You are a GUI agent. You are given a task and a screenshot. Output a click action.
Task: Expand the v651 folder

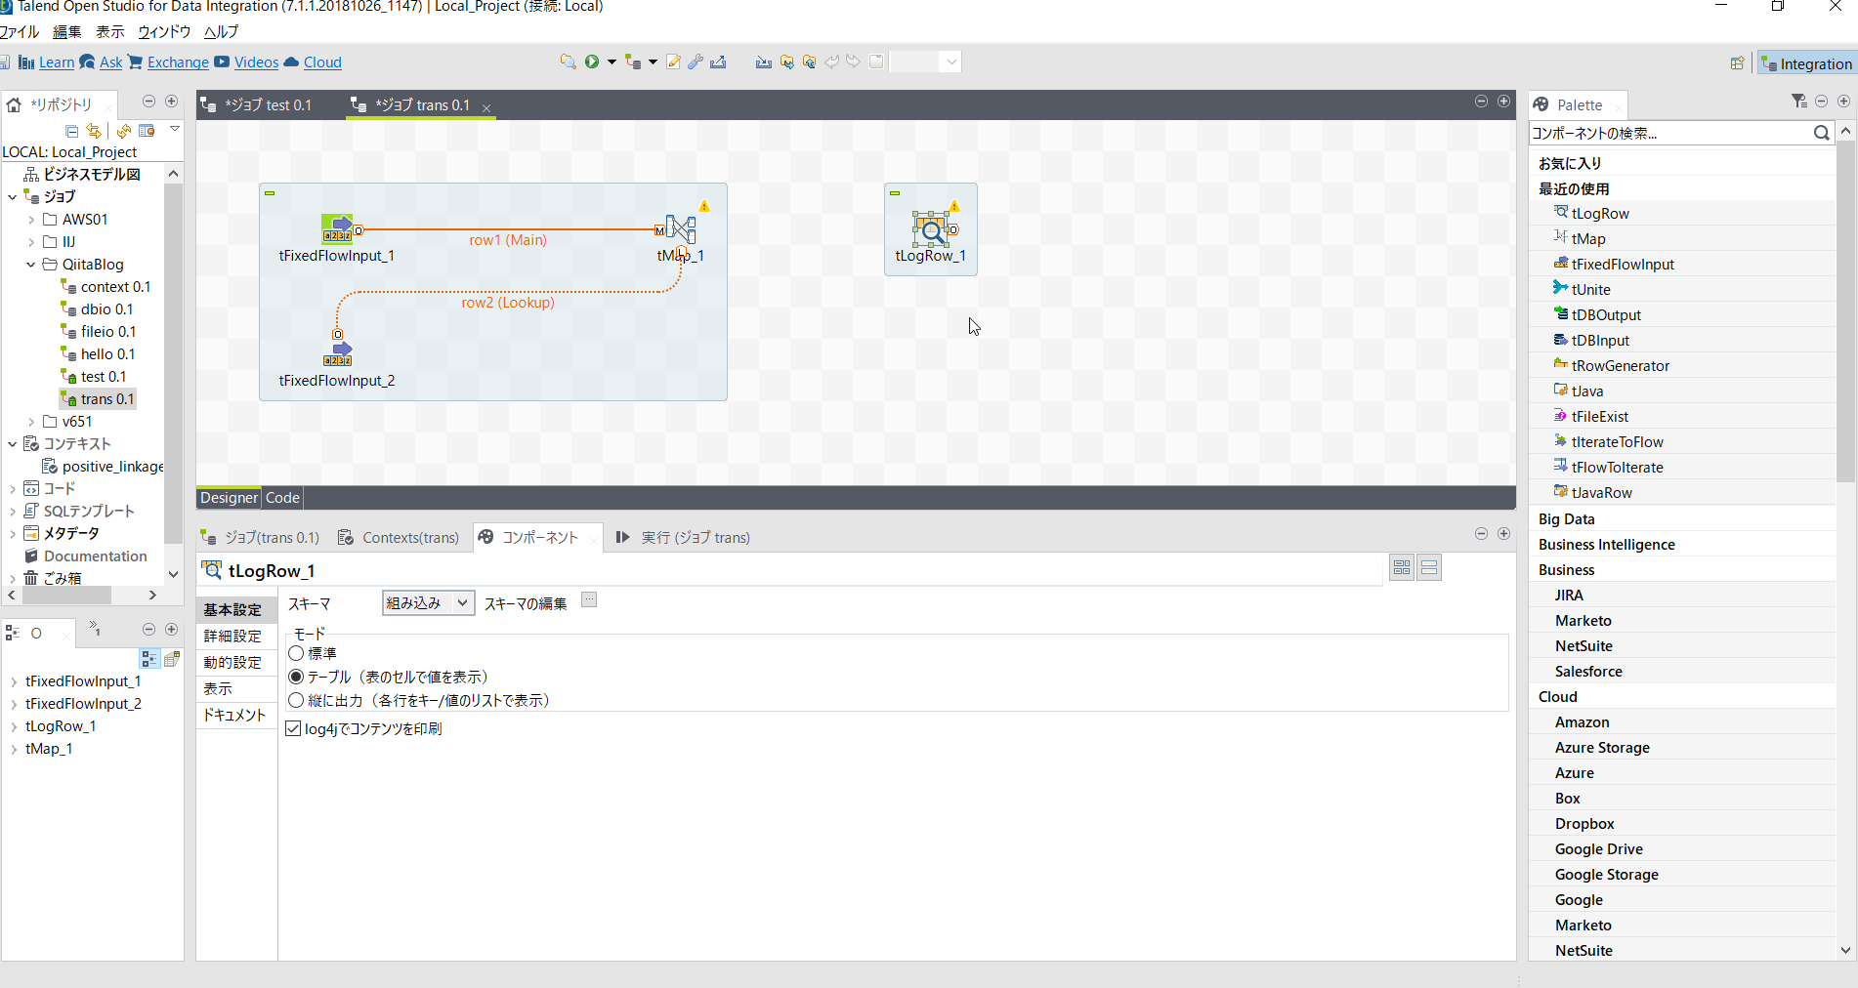tap(30, 422)
